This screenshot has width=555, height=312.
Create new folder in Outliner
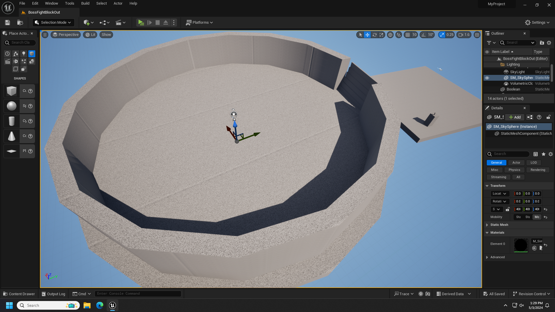click(x=542, y=43)
